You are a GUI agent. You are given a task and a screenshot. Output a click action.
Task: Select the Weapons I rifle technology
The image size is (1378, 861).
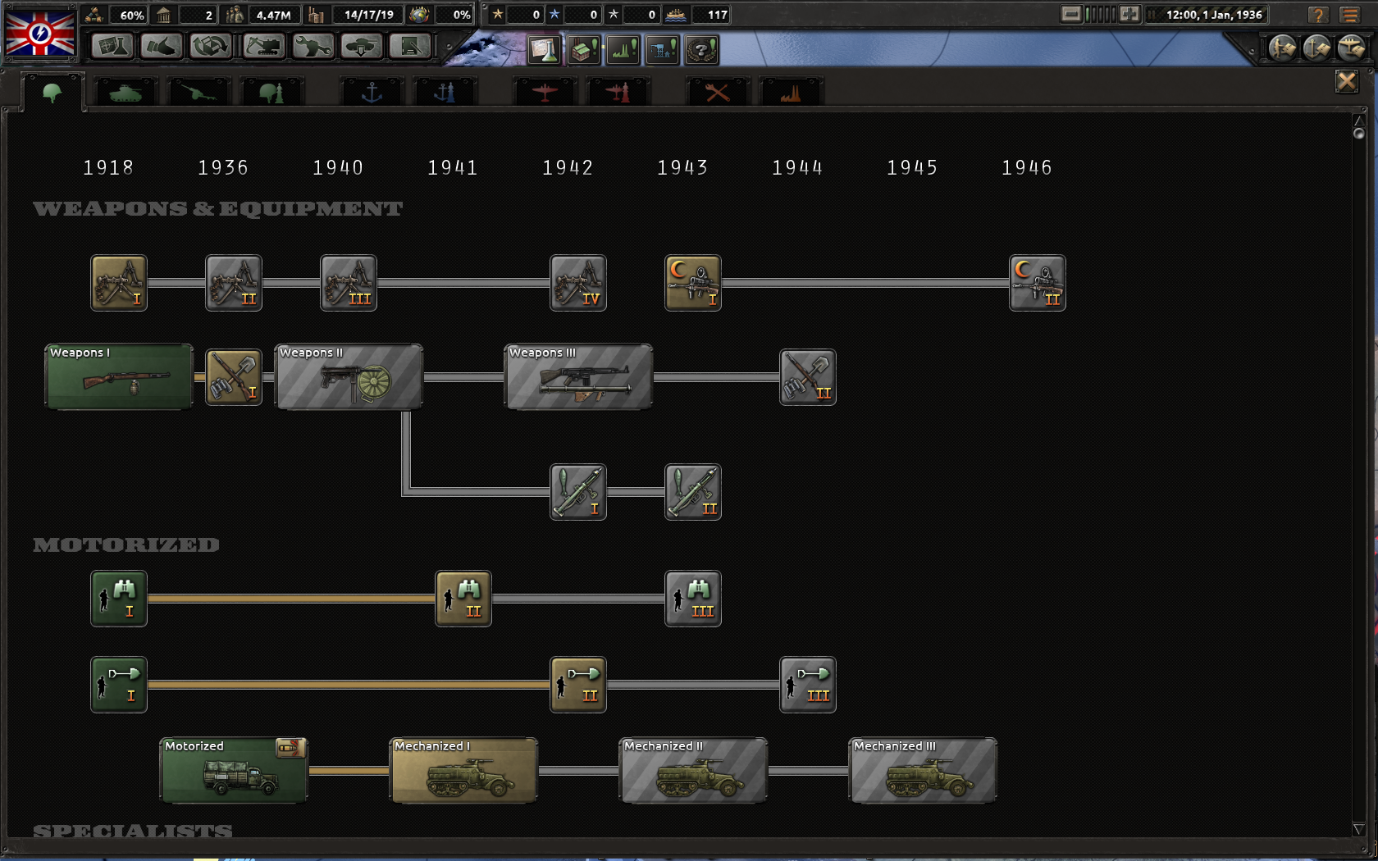pos(119,376)
